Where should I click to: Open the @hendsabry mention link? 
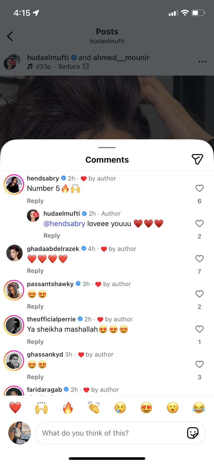pos(64,224)
